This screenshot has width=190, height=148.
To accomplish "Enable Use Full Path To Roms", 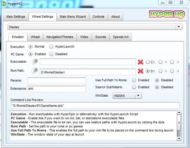I will click(134, 80).
